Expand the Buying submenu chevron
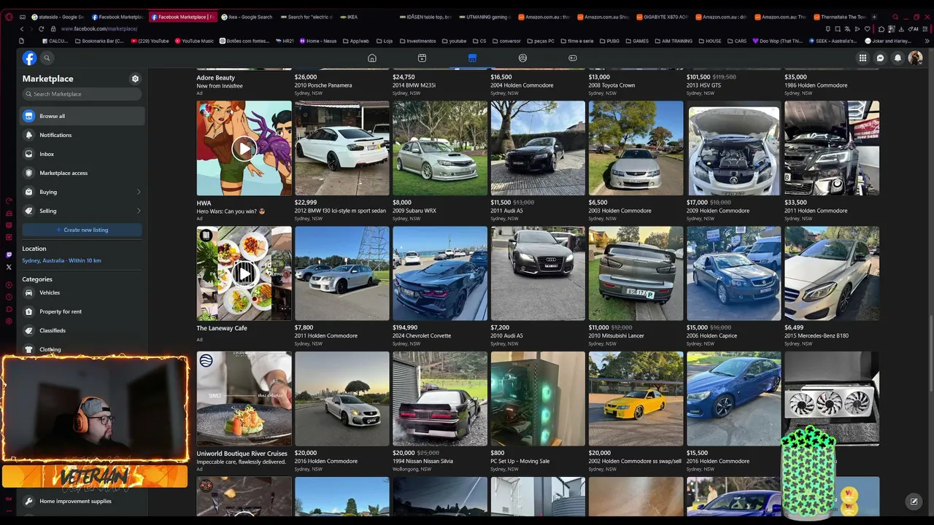 click(x=139, y=192)
